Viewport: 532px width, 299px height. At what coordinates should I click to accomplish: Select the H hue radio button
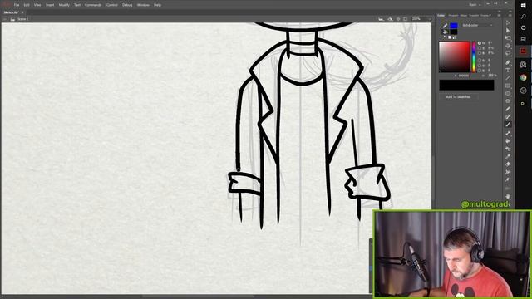point(480,43)
